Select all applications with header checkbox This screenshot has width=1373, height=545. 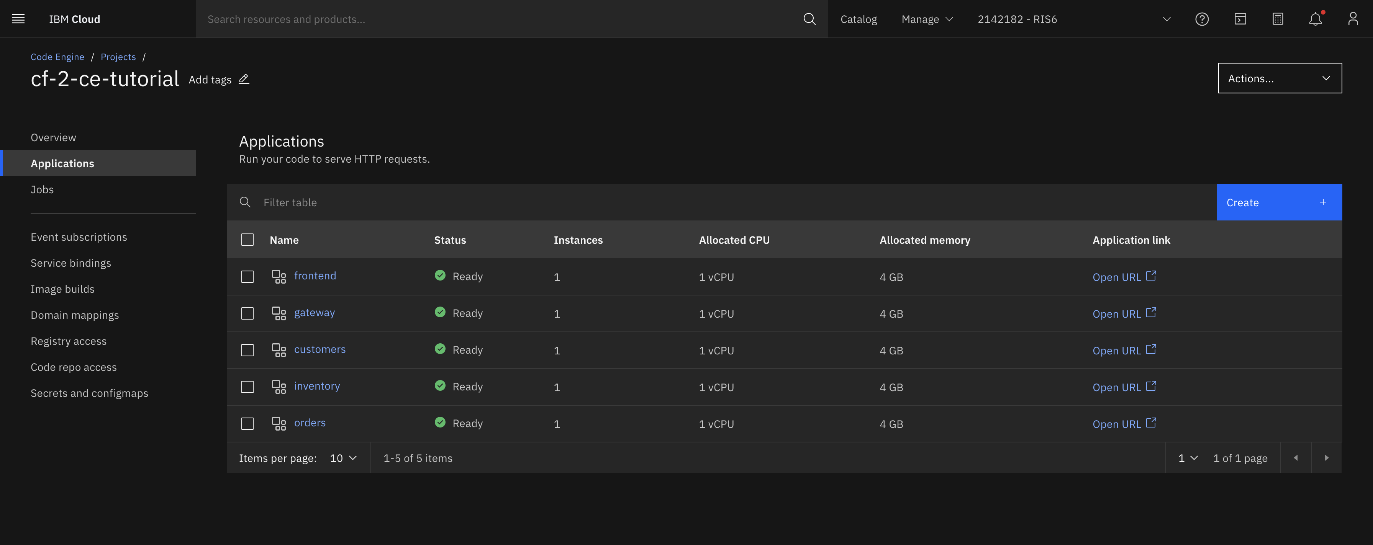pos(247,240)
